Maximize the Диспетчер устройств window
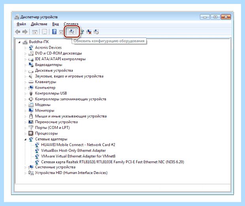 tap(215, 17)
